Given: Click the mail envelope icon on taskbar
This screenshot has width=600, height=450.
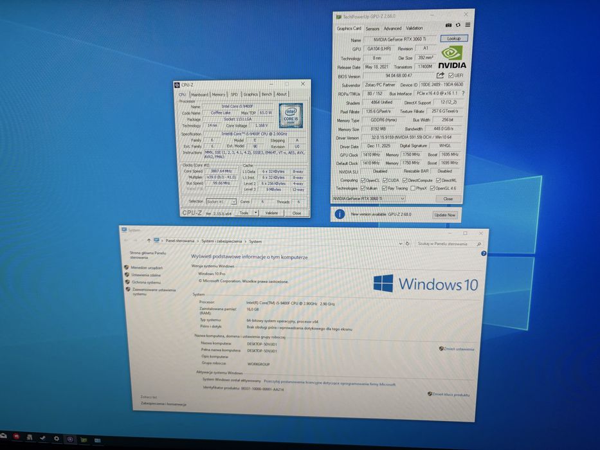Looking at the screenshot, I should [x=3, y=435].
